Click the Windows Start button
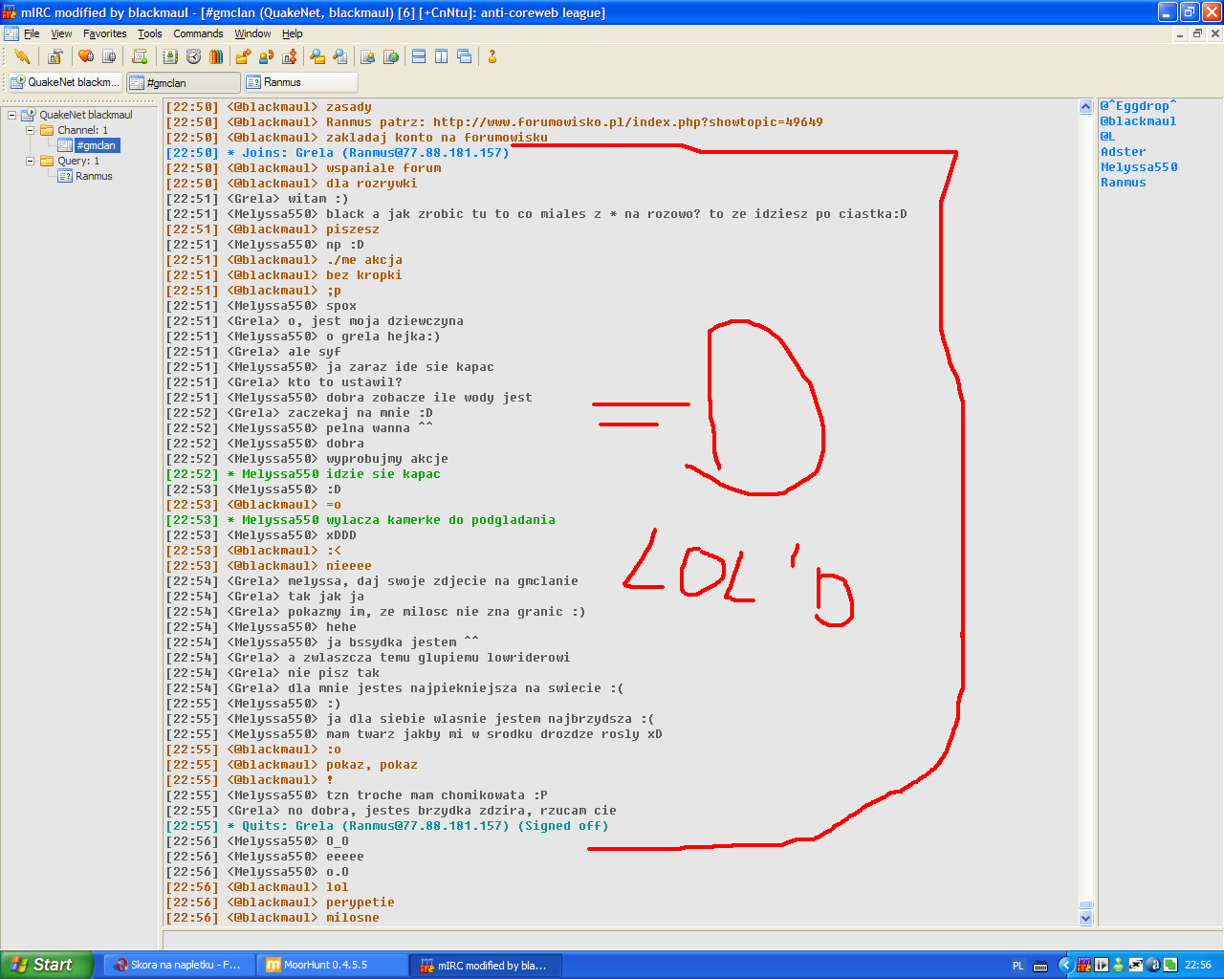1224x979 pixels. [47, 965]
